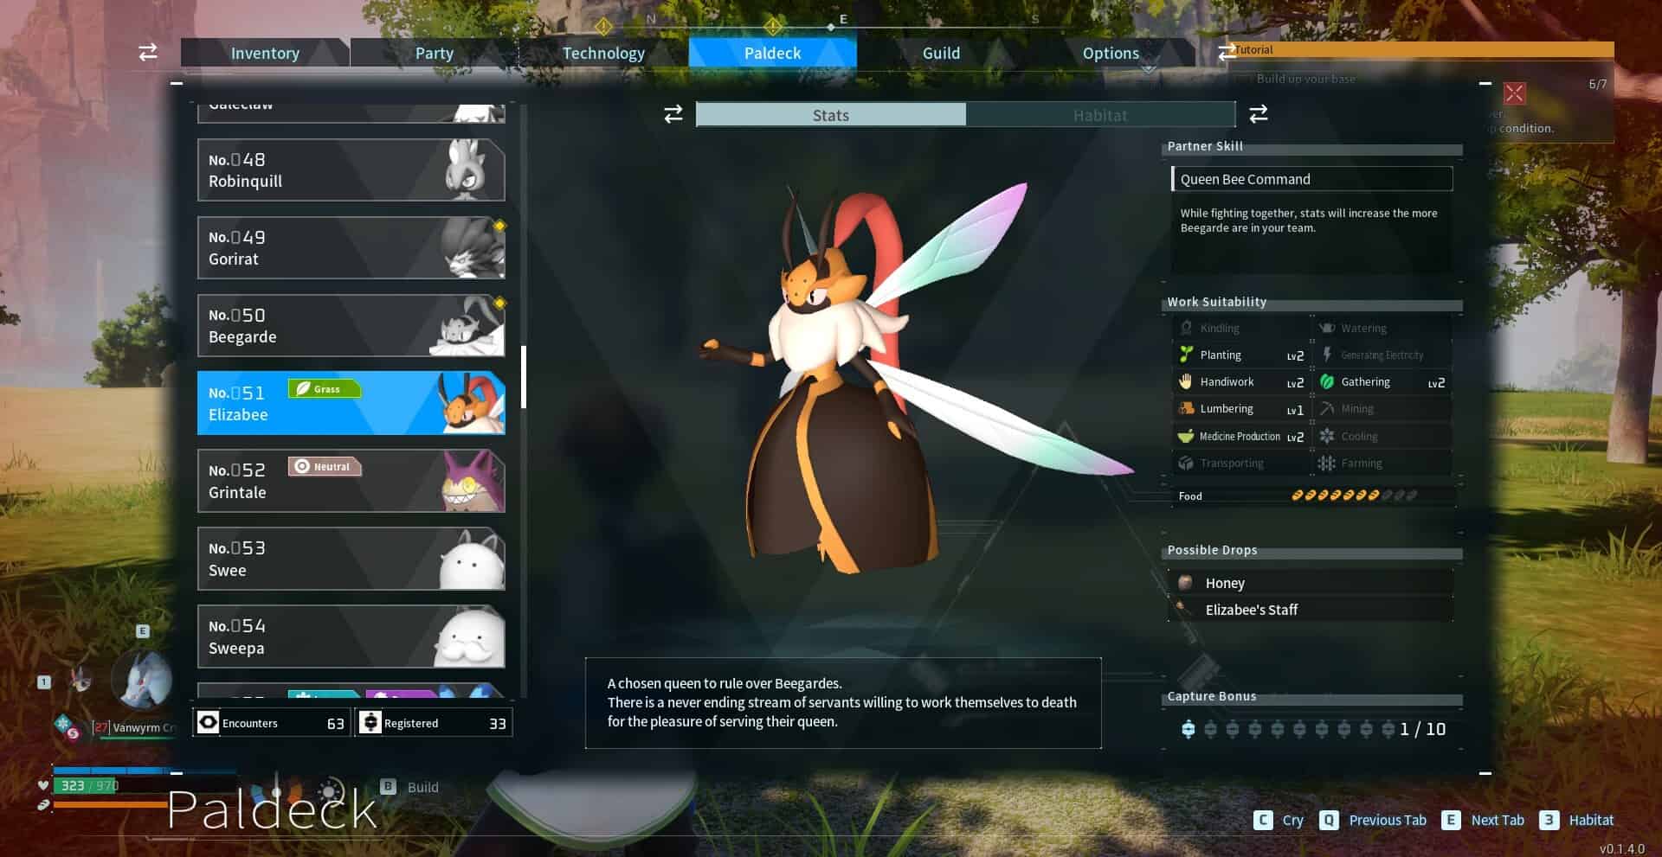
Task: Go to the Options tab
Action: point(1111,53)
